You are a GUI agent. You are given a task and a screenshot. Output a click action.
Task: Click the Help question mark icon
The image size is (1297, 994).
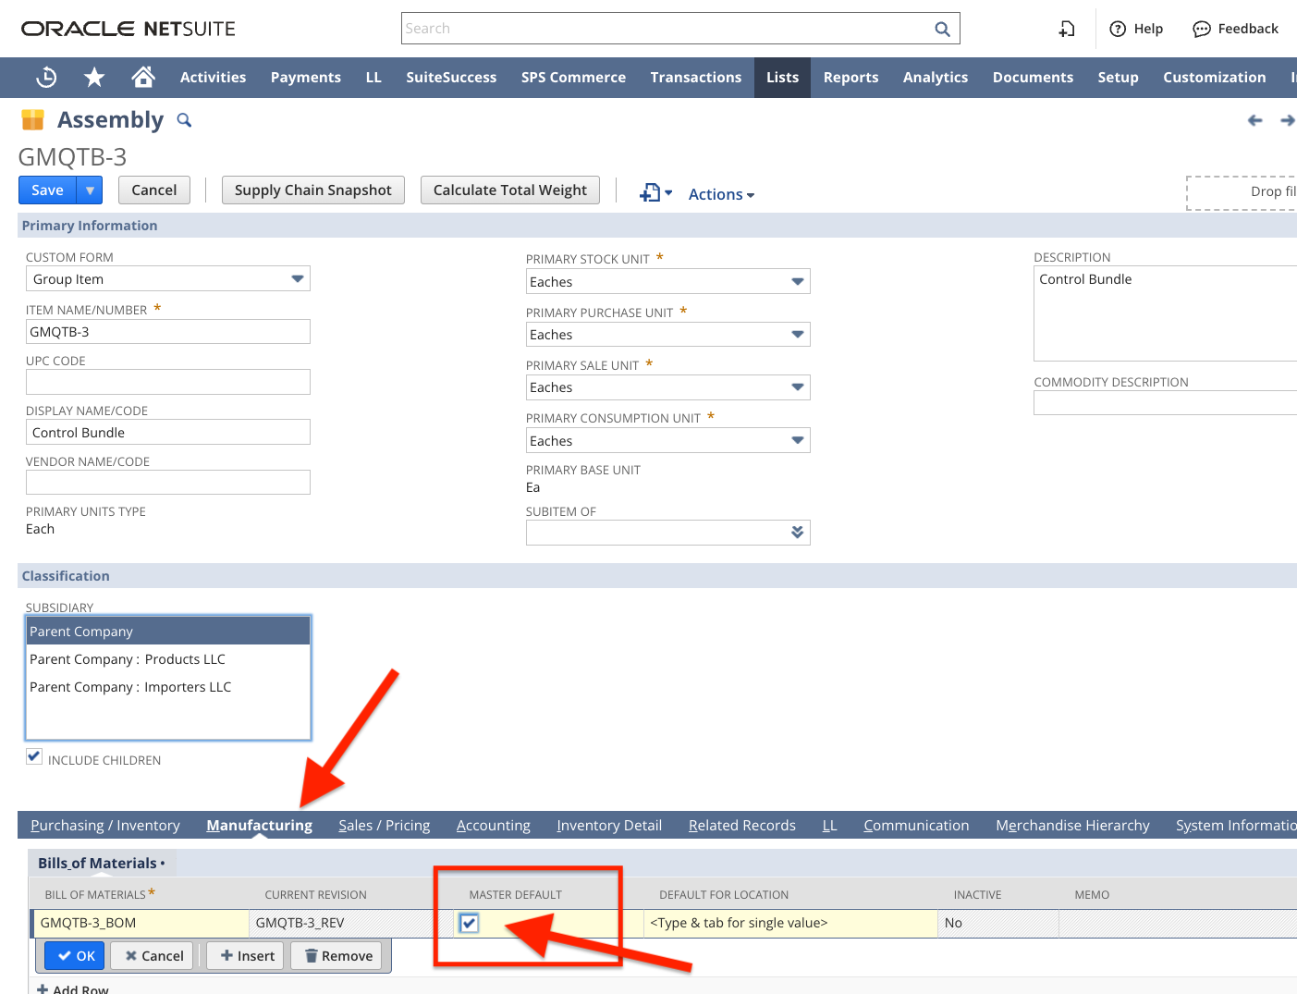coord(1118,29)
